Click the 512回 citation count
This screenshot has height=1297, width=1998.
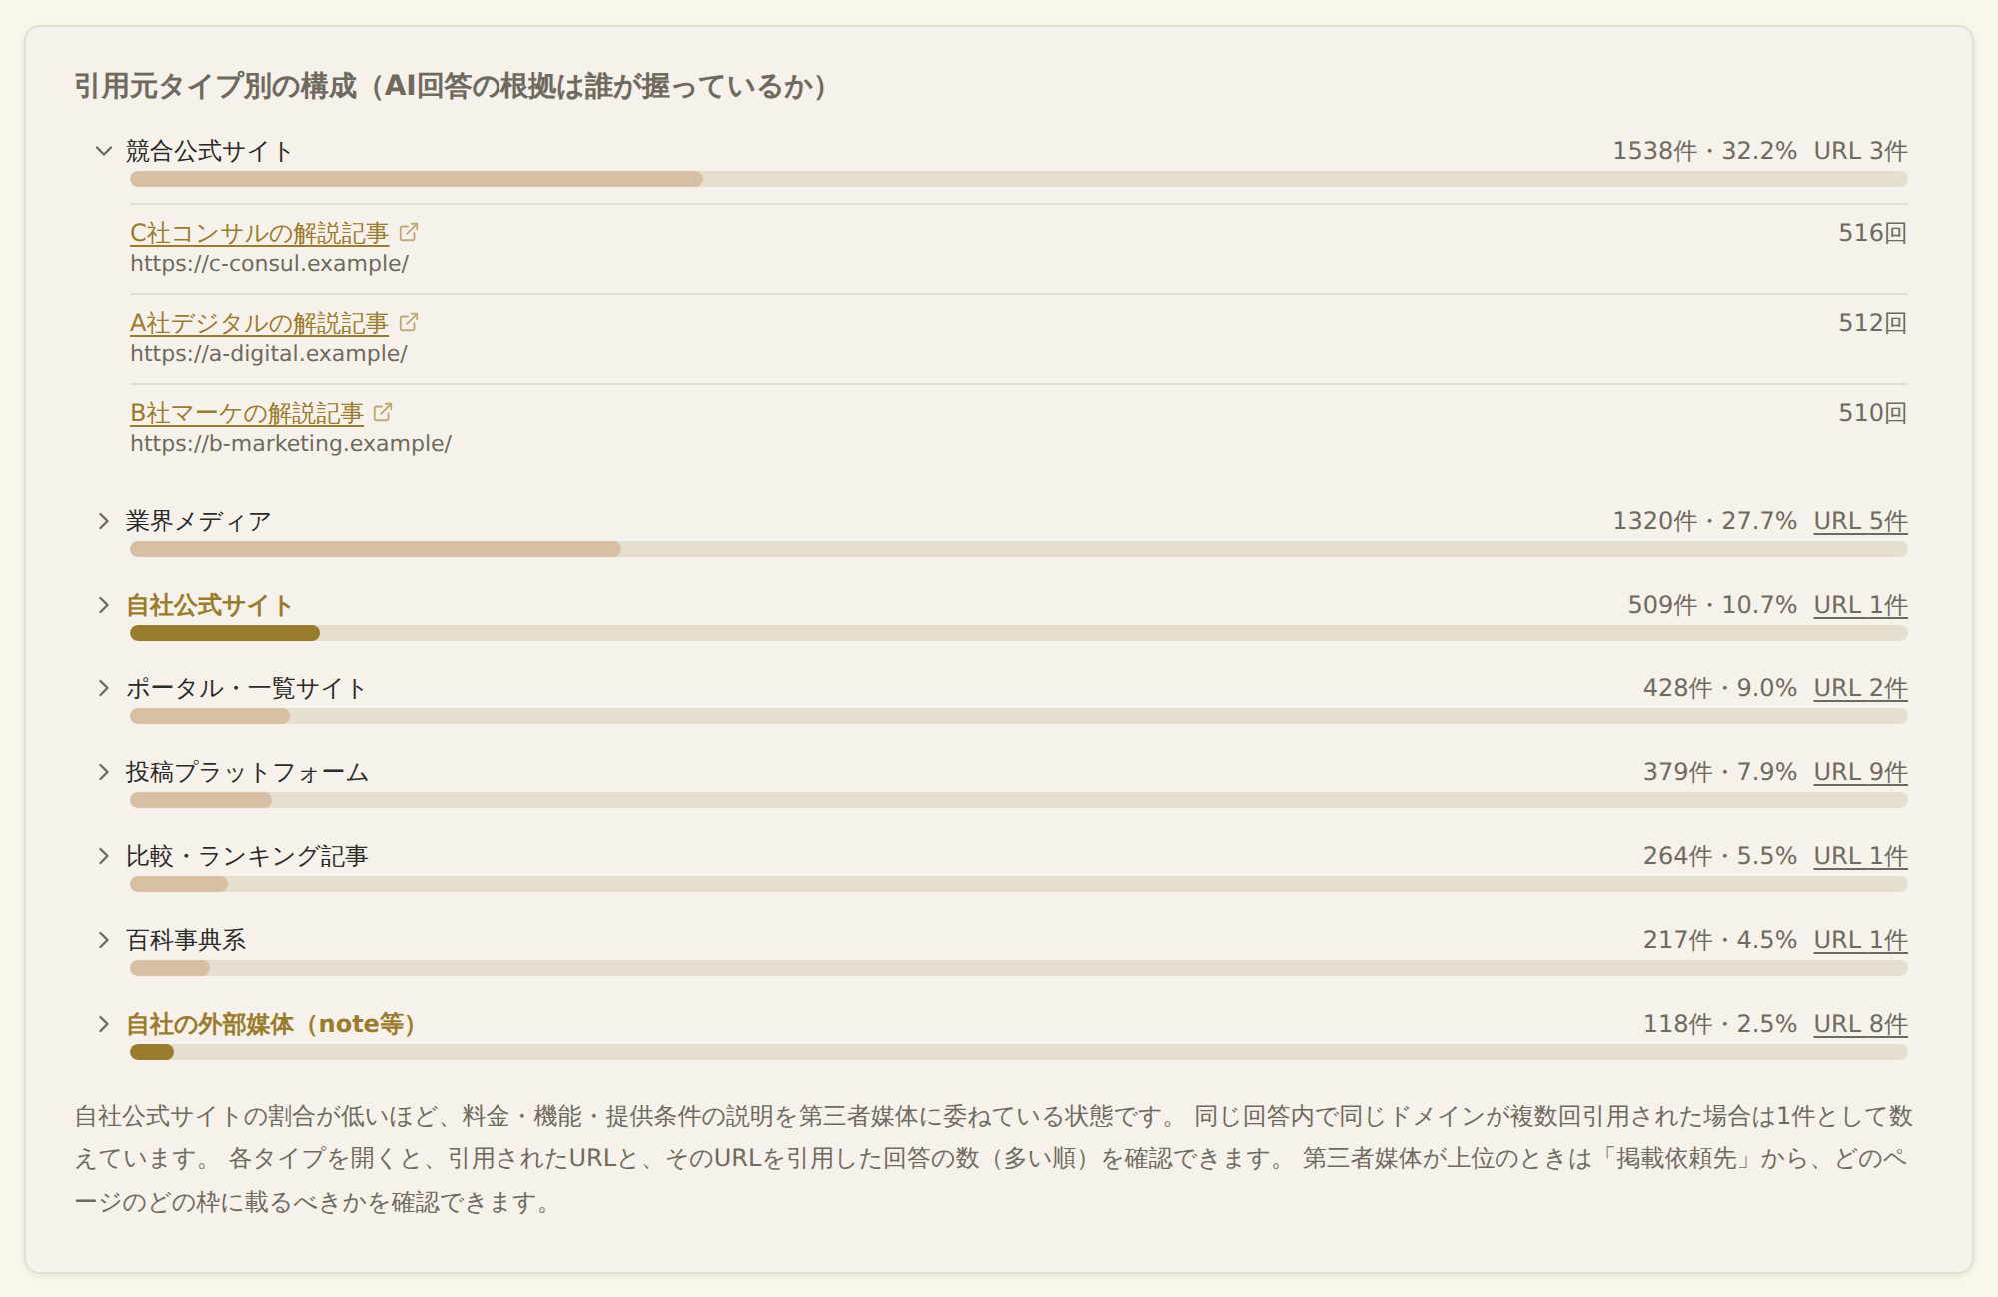click(1872, 323)
